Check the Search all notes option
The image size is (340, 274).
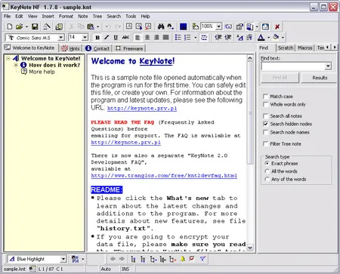pyautogui.click(x=265, y=115)
